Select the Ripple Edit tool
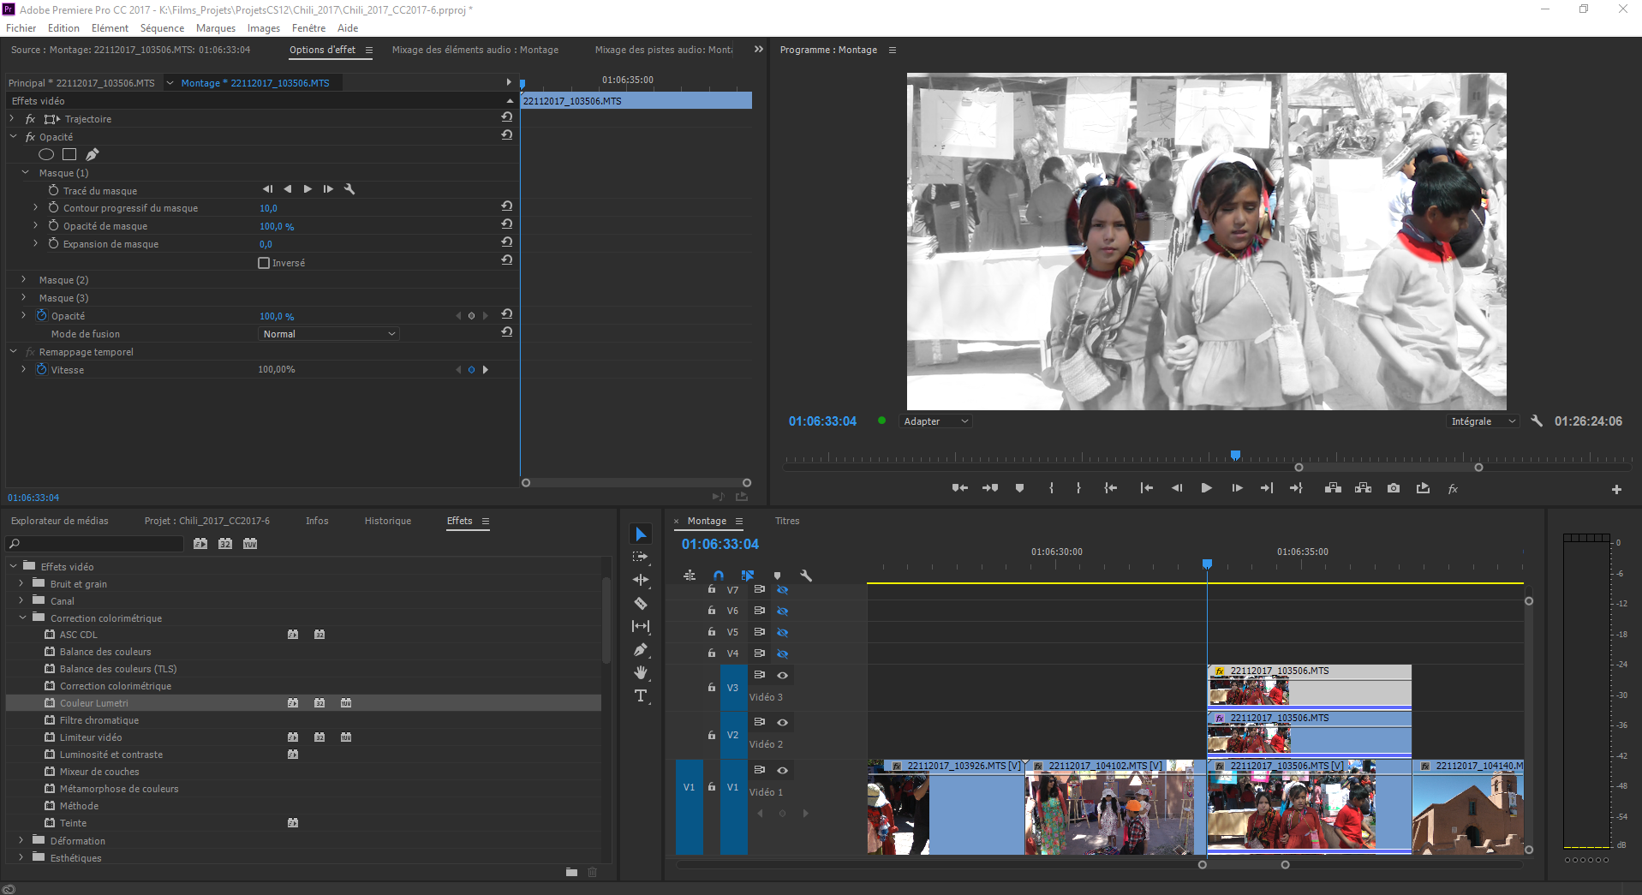This screenshot has width=1642, height=895. (x=641, y=581)
